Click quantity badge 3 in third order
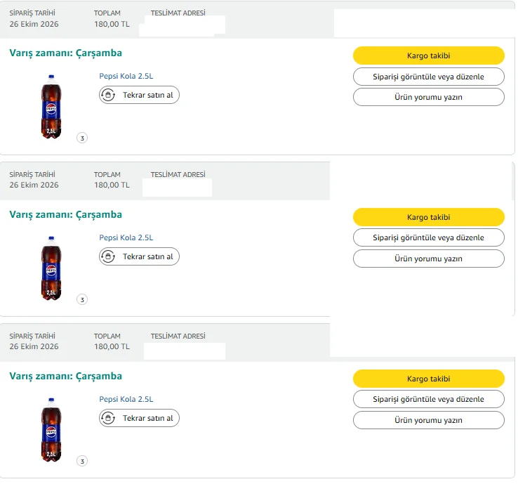This screenshot has width=518, height=484. coord(82,462)
